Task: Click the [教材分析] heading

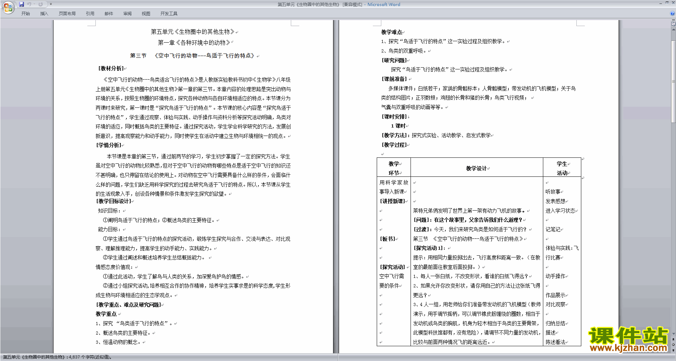Action: coord(111,68)
